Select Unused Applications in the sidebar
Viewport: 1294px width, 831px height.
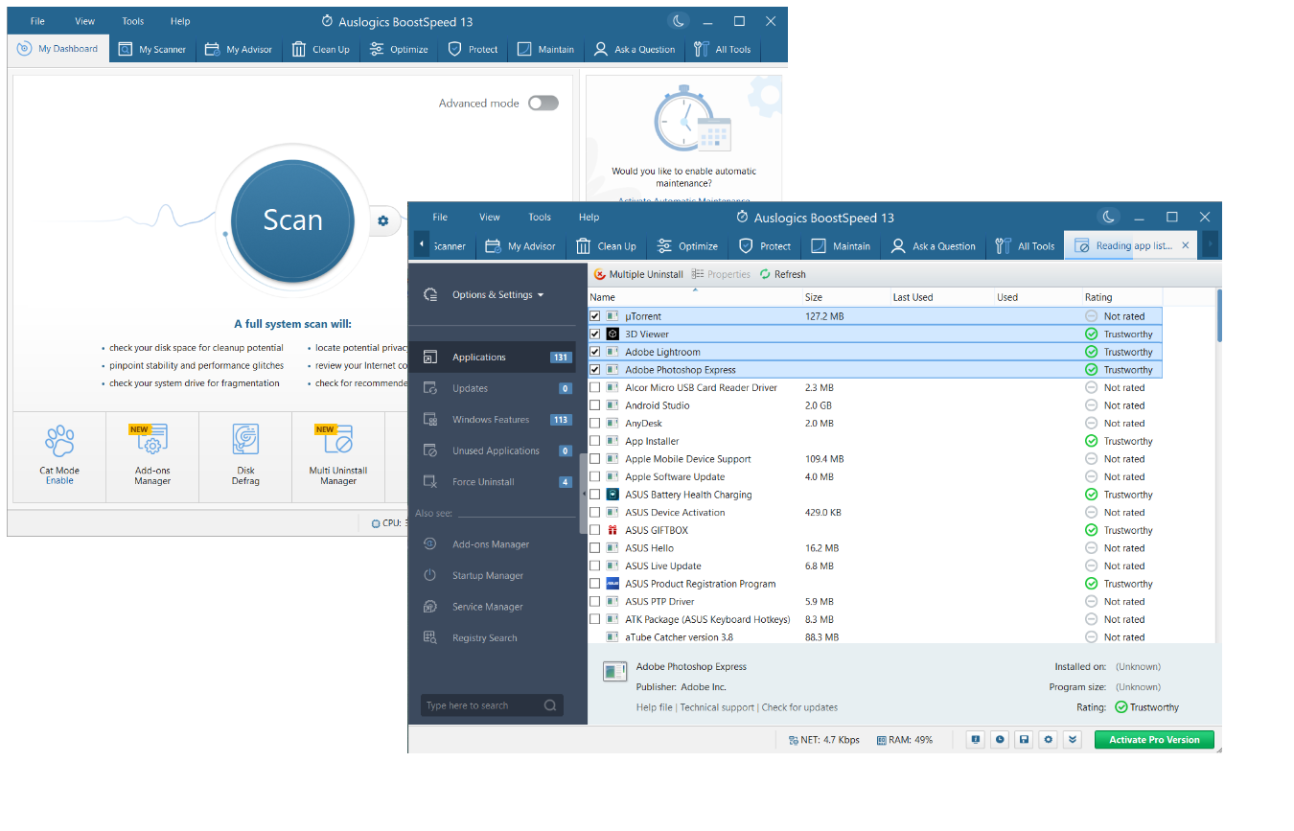pyautogui.click(x=493, y=451)
